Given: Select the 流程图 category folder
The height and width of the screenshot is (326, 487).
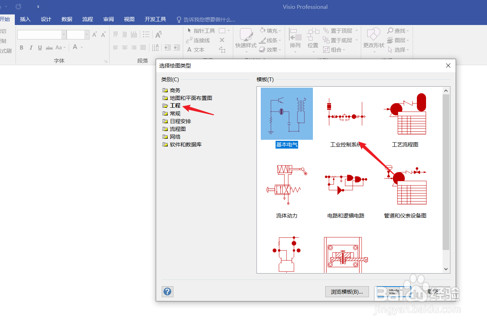Looking at the screenshot, I should tap(174, 129).
